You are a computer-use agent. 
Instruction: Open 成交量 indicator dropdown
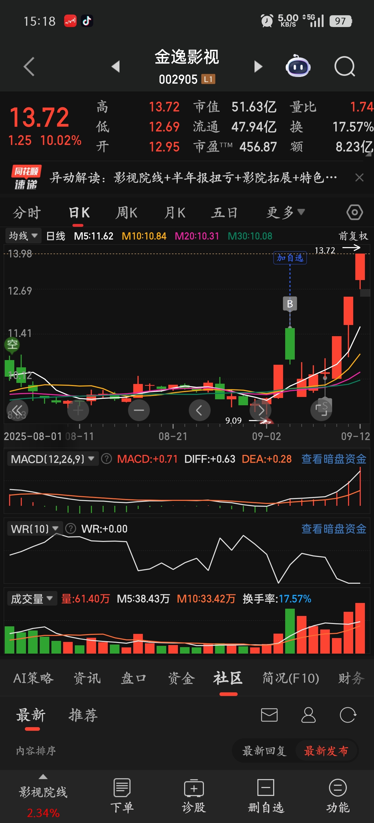pos(32,598)
